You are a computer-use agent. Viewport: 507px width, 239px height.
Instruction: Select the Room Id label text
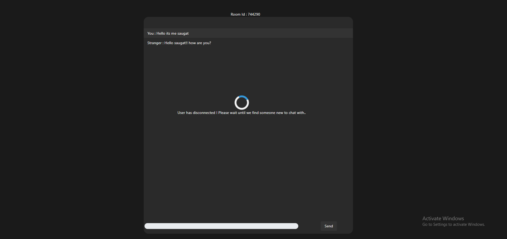(238, 14)
